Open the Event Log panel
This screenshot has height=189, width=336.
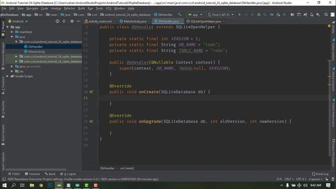pos(320,174)
